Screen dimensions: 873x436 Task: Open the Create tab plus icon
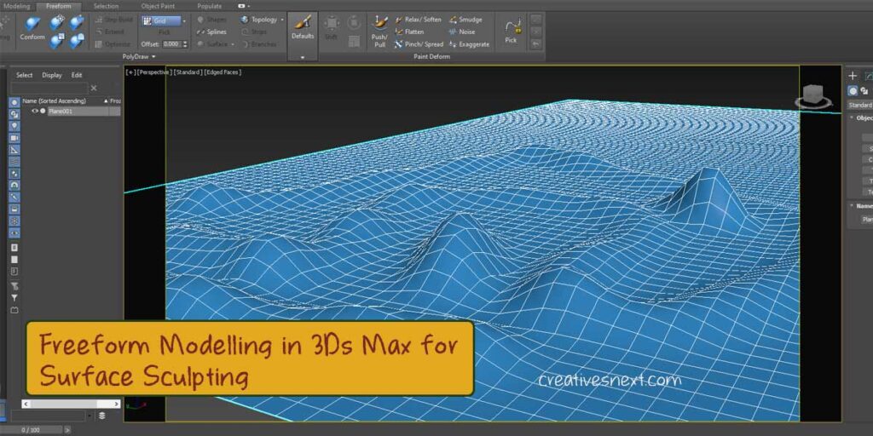pyautogui.click(x=853, y=76)
